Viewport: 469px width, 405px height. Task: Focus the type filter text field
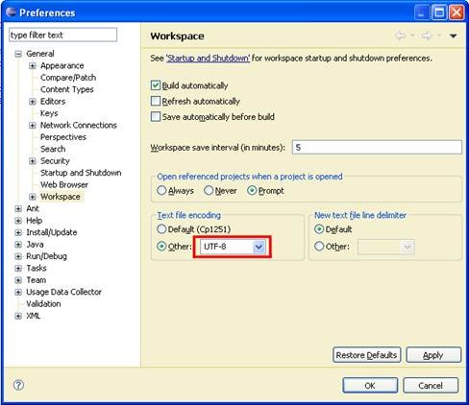[62, 35]
